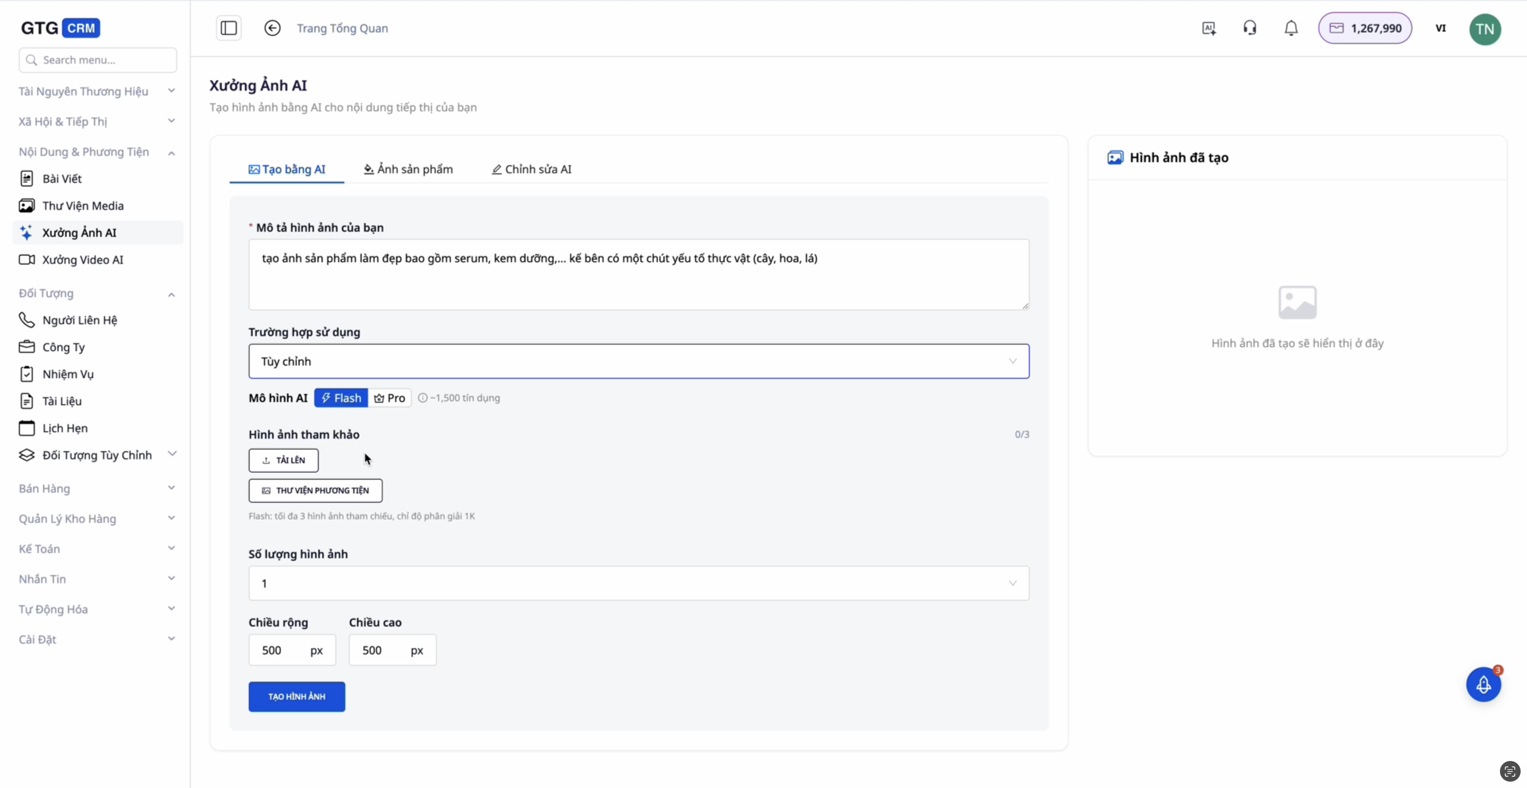Expand the Bán Hàng menu section
1527x788 pixels.
point(97,489)
